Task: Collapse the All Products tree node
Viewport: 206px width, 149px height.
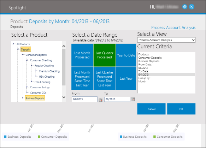Action: point(14,44)
